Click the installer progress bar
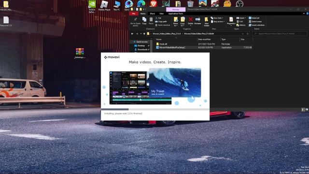This screenshot has height=174, width=309. pos(155,109)
